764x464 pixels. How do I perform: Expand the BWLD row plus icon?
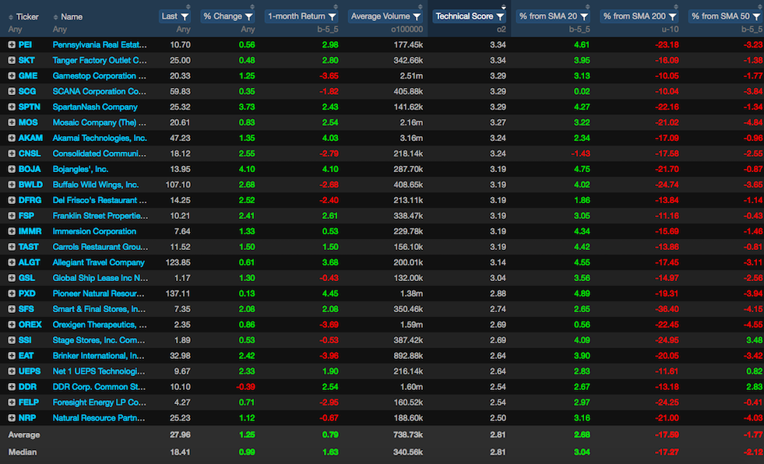[12, 185]
